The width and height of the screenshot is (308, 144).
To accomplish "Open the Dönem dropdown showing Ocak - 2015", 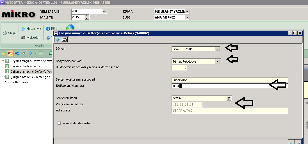I will [218, 49].
